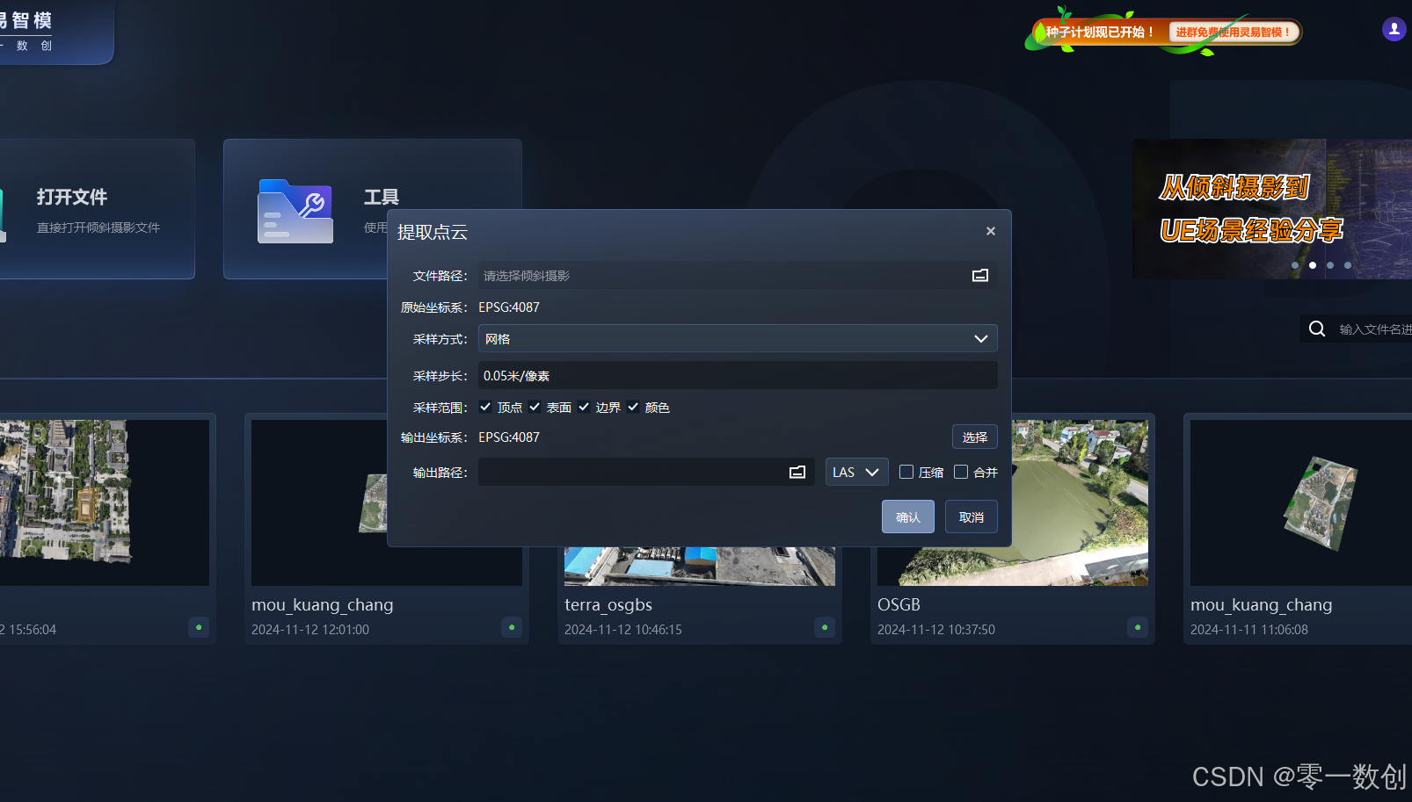The width and height of the screenshot is (1412, 802).
Task: Browse for output path folder icon
Action: [x=797, y=473]
